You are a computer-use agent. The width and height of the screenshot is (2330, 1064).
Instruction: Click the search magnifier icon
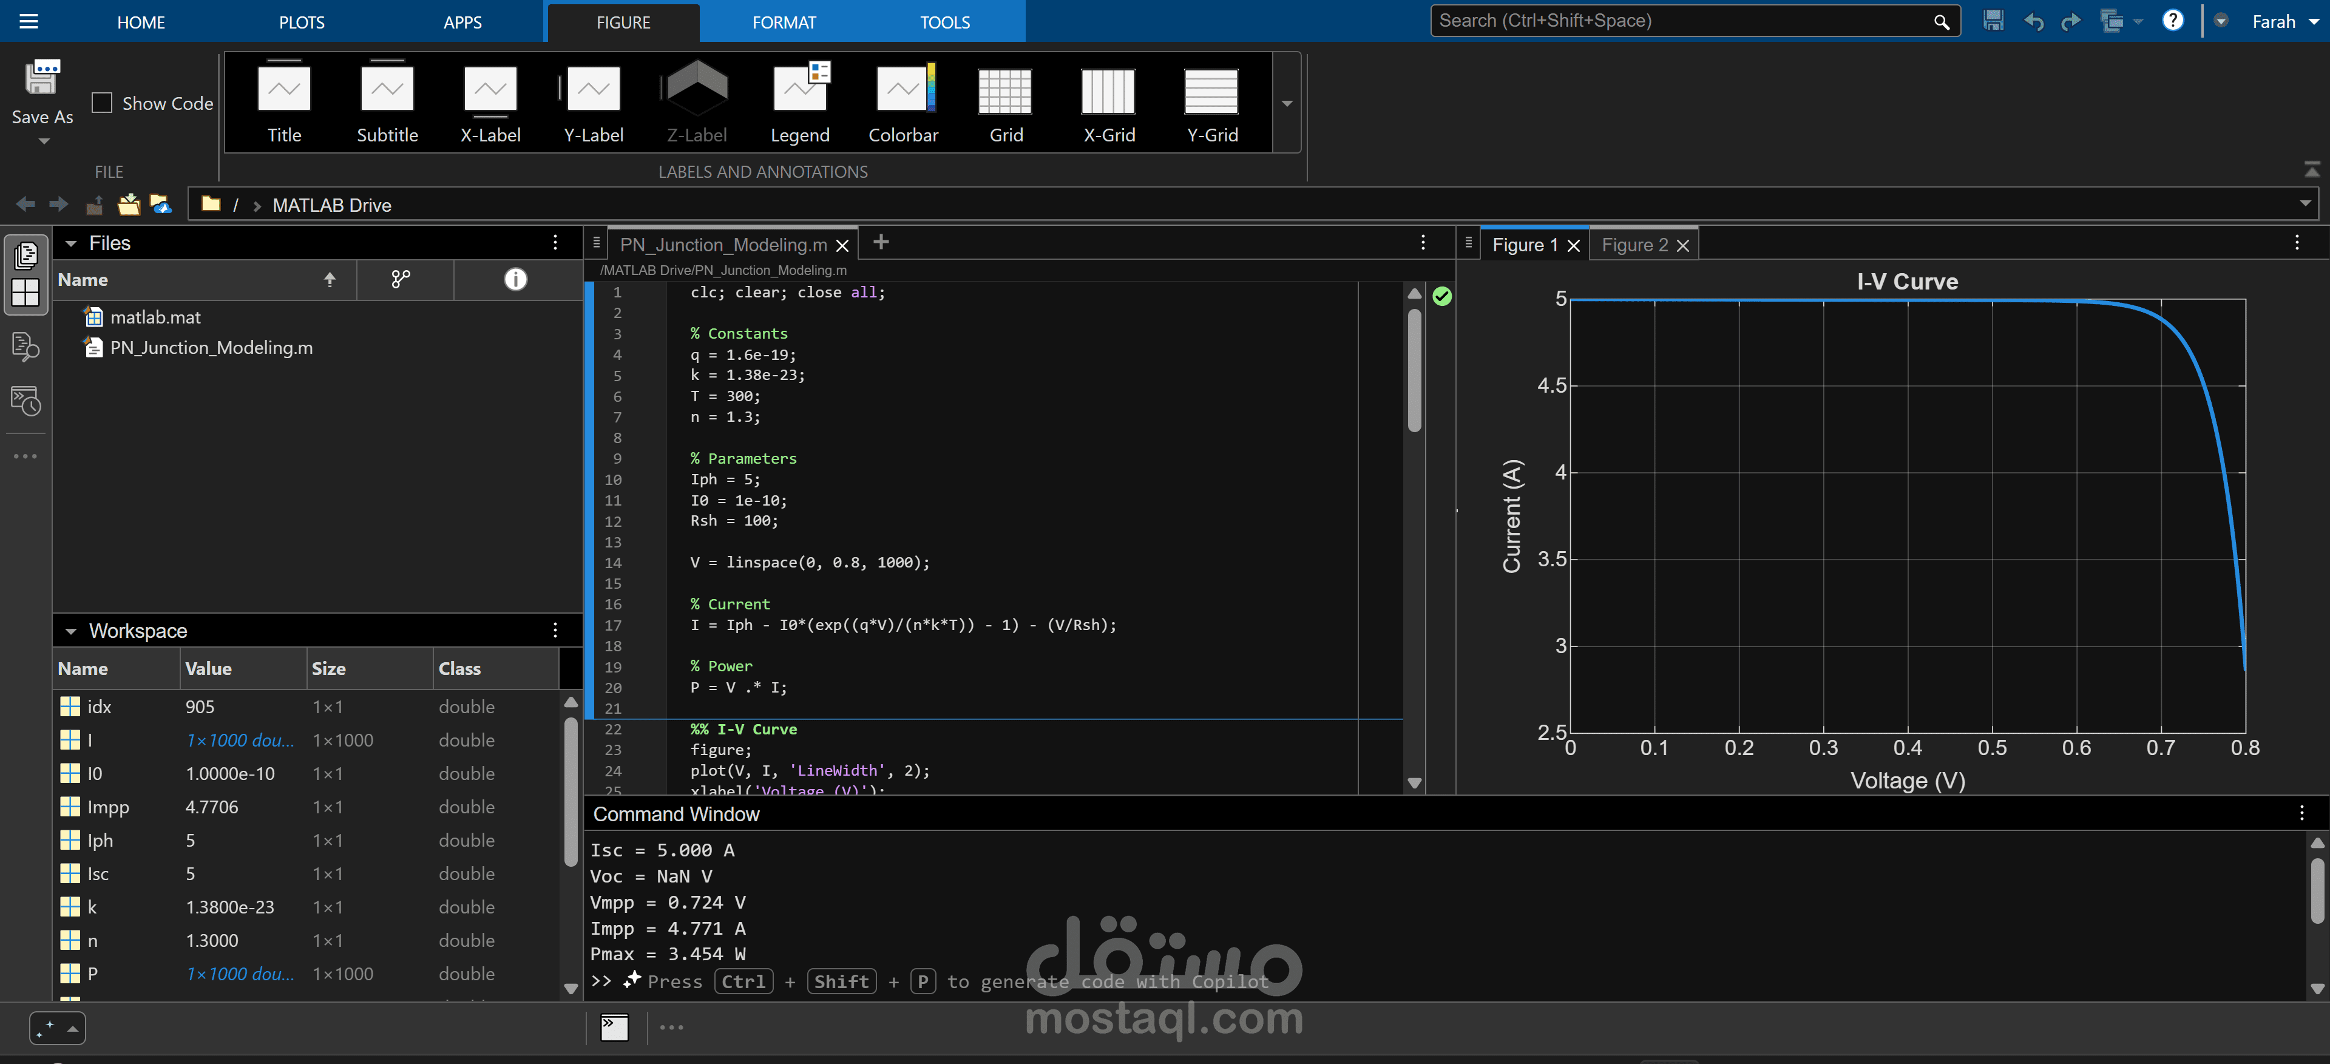tap(1941, 22)
